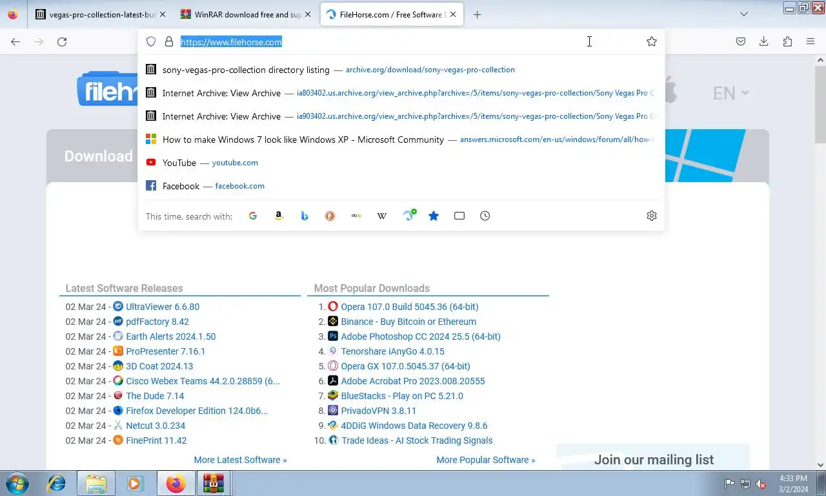This screenshot has width=826, height=496.
Task: Search with Wikipedia one-off icon
Action: [x=382, y=216]
